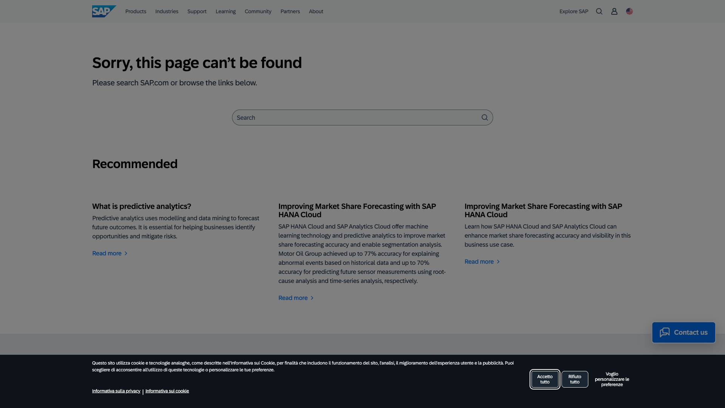Click the Explore SAP link
This screenshot has width=725, height=408.
(x=574, y=11)
